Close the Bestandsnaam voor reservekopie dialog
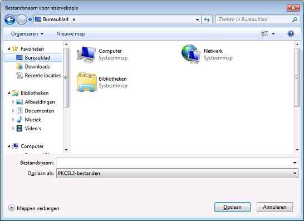Viewport: 304px width, 221px height. [x=293, y=8]
